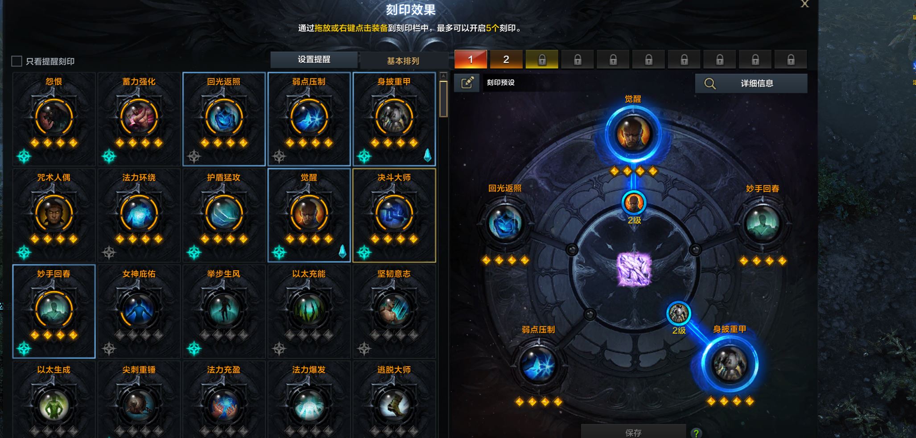Click the green help question mark icon
916x438 pixels.
point(696,433)
